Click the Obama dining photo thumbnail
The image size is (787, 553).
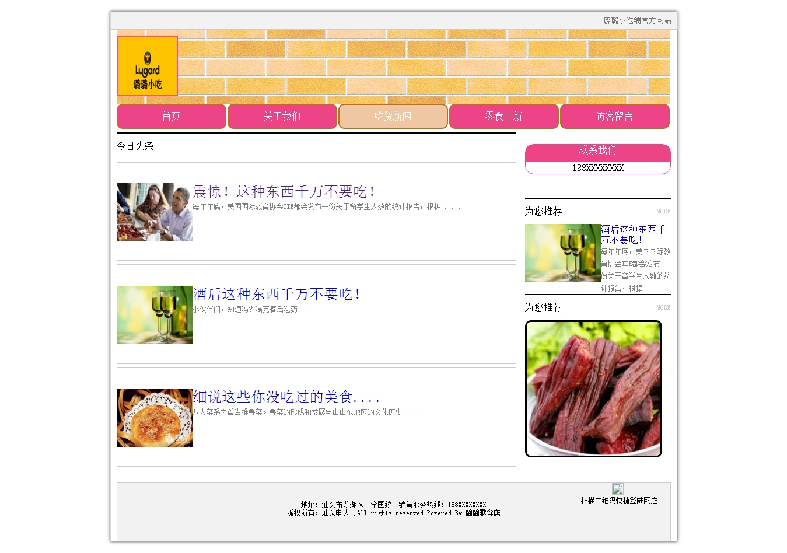[155, 212]
